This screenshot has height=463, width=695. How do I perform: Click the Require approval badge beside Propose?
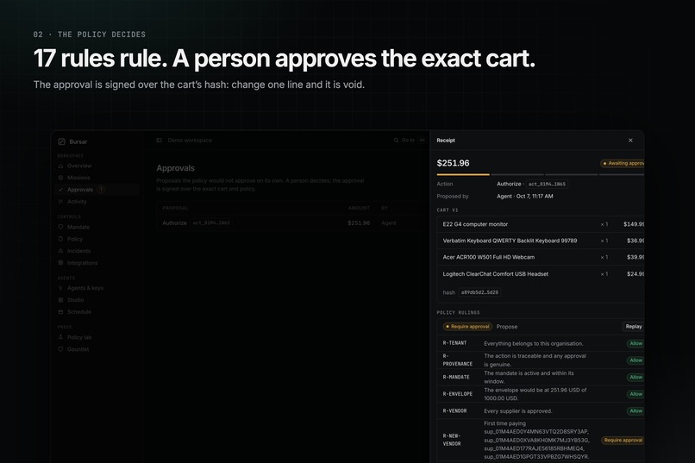pyautogui.click(x=467, y=327)
